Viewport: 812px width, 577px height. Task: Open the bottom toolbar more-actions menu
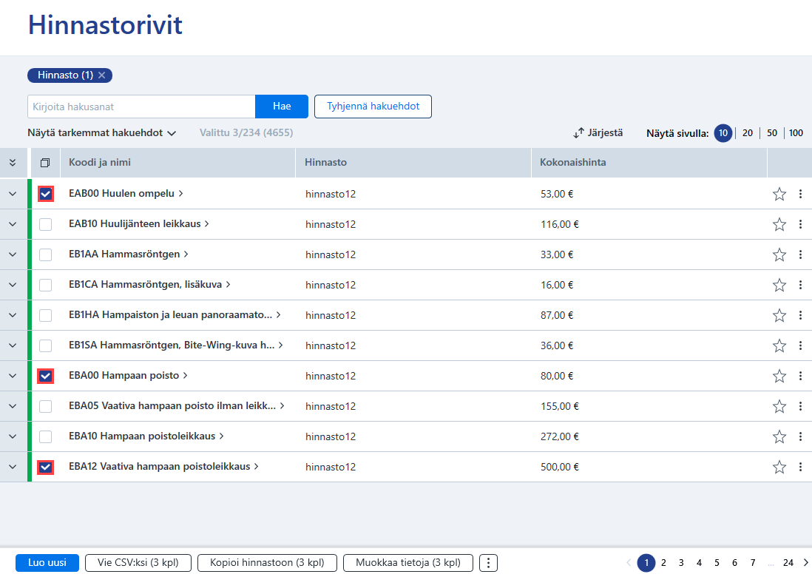point(488,563)
